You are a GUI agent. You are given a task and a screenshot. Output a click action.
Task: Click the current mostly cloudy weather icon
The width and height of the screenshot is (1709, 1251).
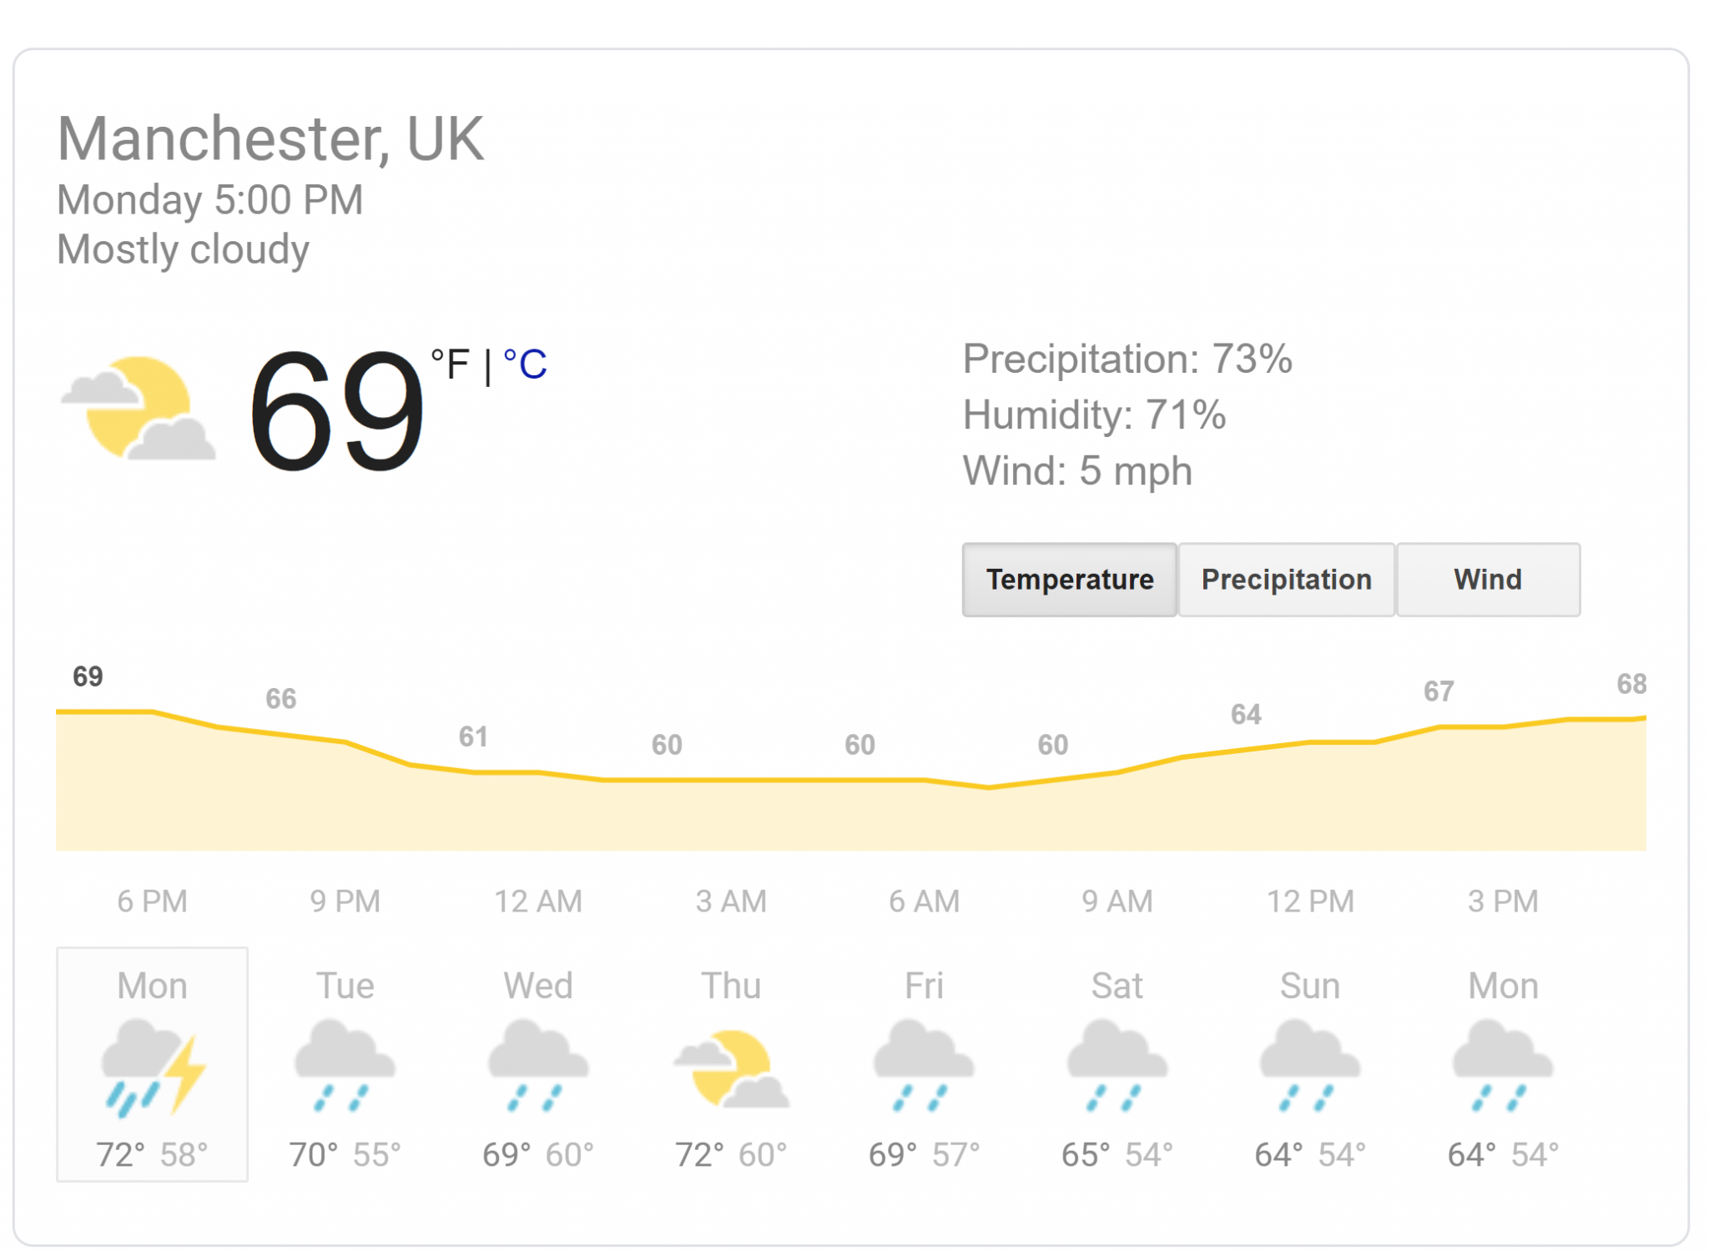click(139, 409)
